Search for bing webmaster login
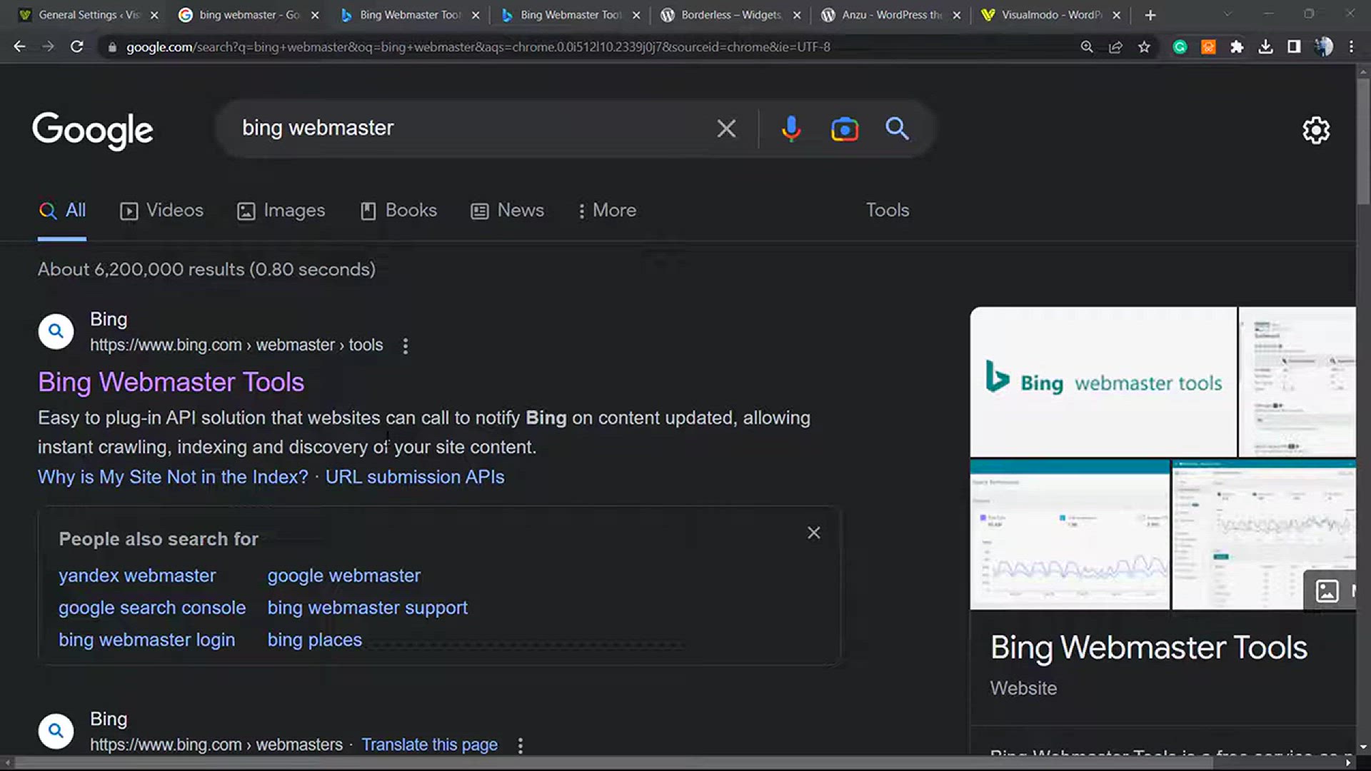1371x771 pixels. pyautogui.click(x=146, y=640)
